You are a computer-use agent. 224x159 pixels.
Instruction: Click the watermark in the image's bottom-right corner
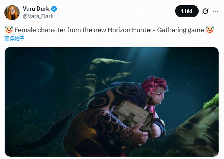[x=215, y=154]
